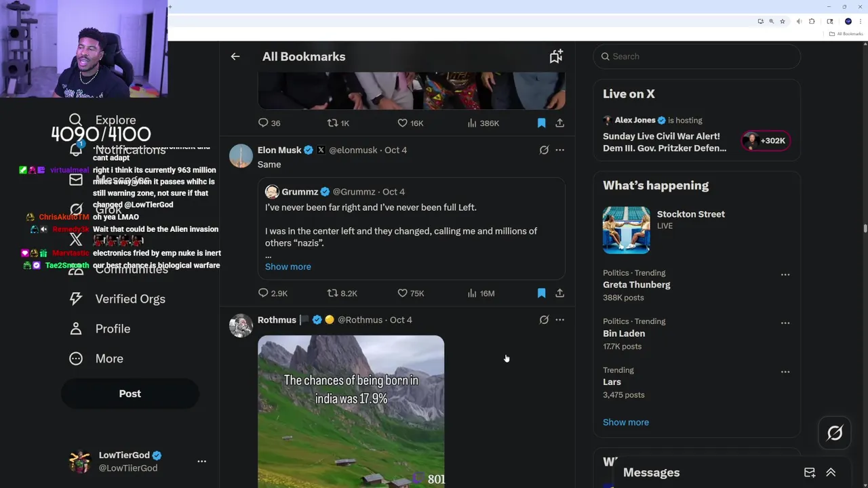Viewport: 868px width, 488px height.
Task: Expand quoted post with Show more
Action: click(288, 267)
